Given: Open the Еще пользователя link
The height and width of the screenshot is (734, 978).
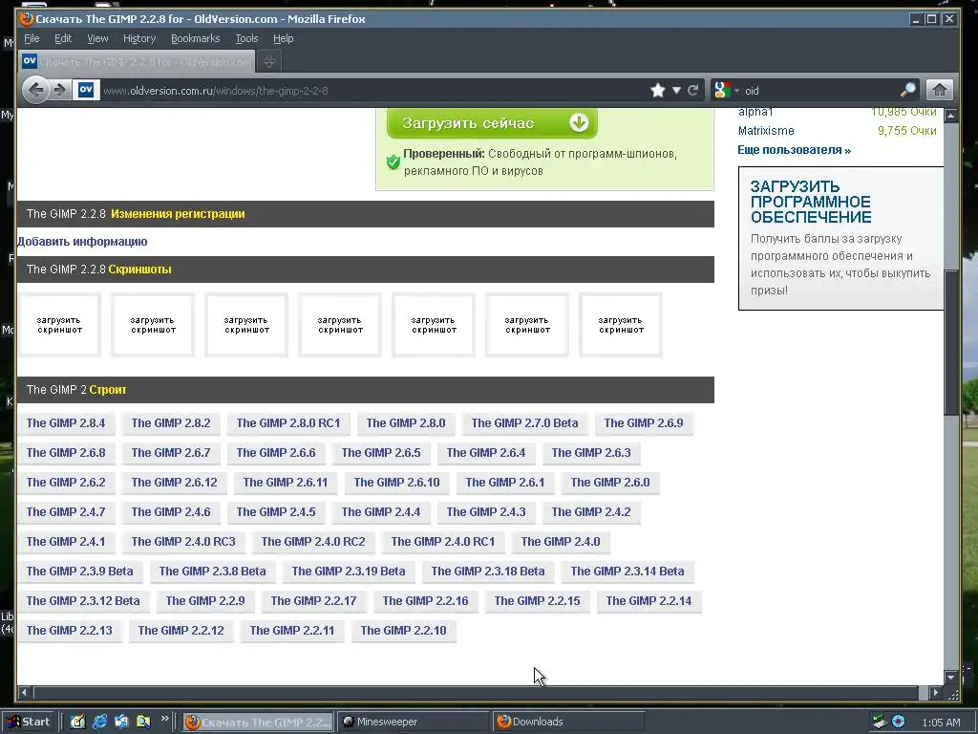Looking at the screenshot, I should coord(794,150).
